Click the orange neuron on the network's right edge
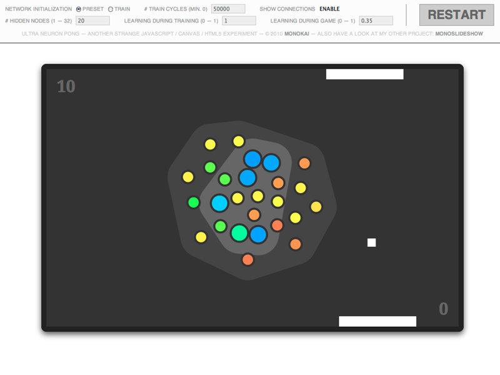The height and width of the screenshot is (375, 500). pos(304,164)
